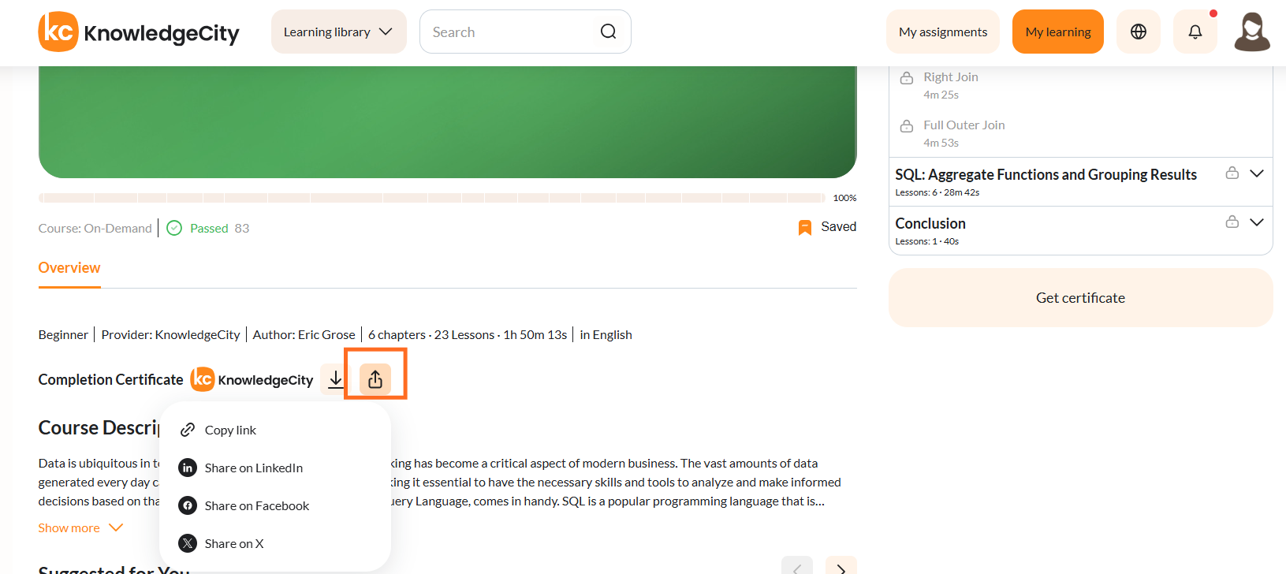Switch to the Overview tab

click(69, 268)
